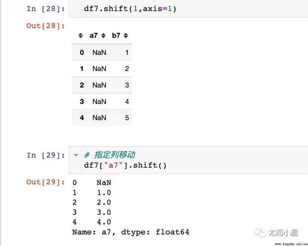Select Out[29] output prompt
Image resolution: width=308 pixels, height=246 pixels.
pos(45,182)
